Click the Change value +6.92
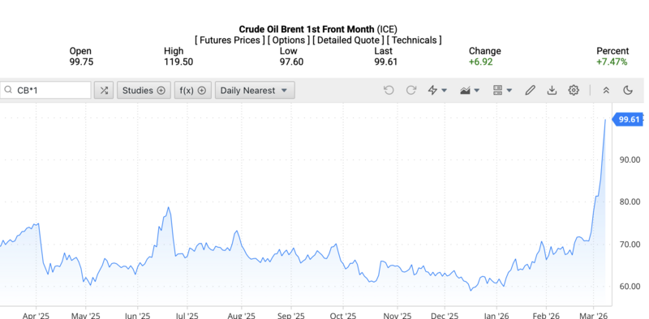 480,62
